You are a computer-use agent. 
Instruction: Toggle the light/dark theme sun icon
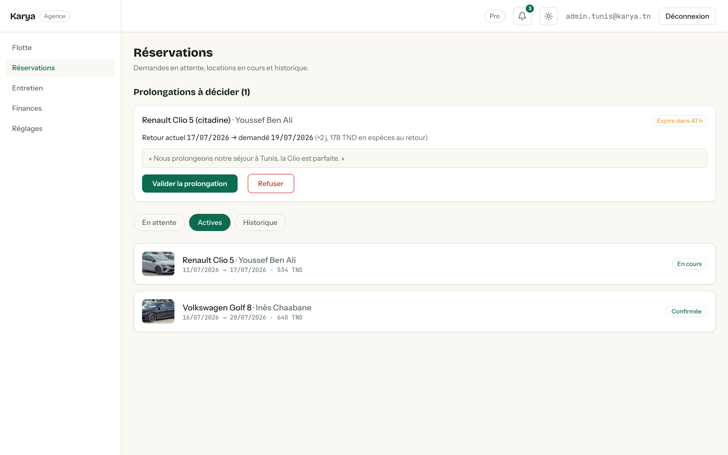[548, 16]
